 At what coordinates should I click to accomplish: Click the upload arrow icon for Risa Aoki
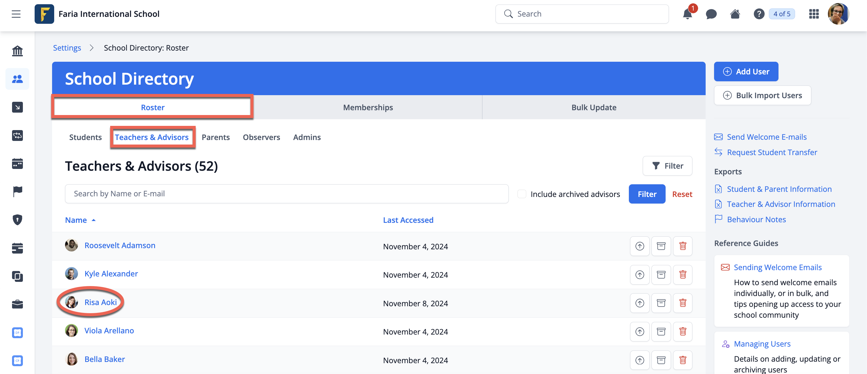click(x=639, y=303)
